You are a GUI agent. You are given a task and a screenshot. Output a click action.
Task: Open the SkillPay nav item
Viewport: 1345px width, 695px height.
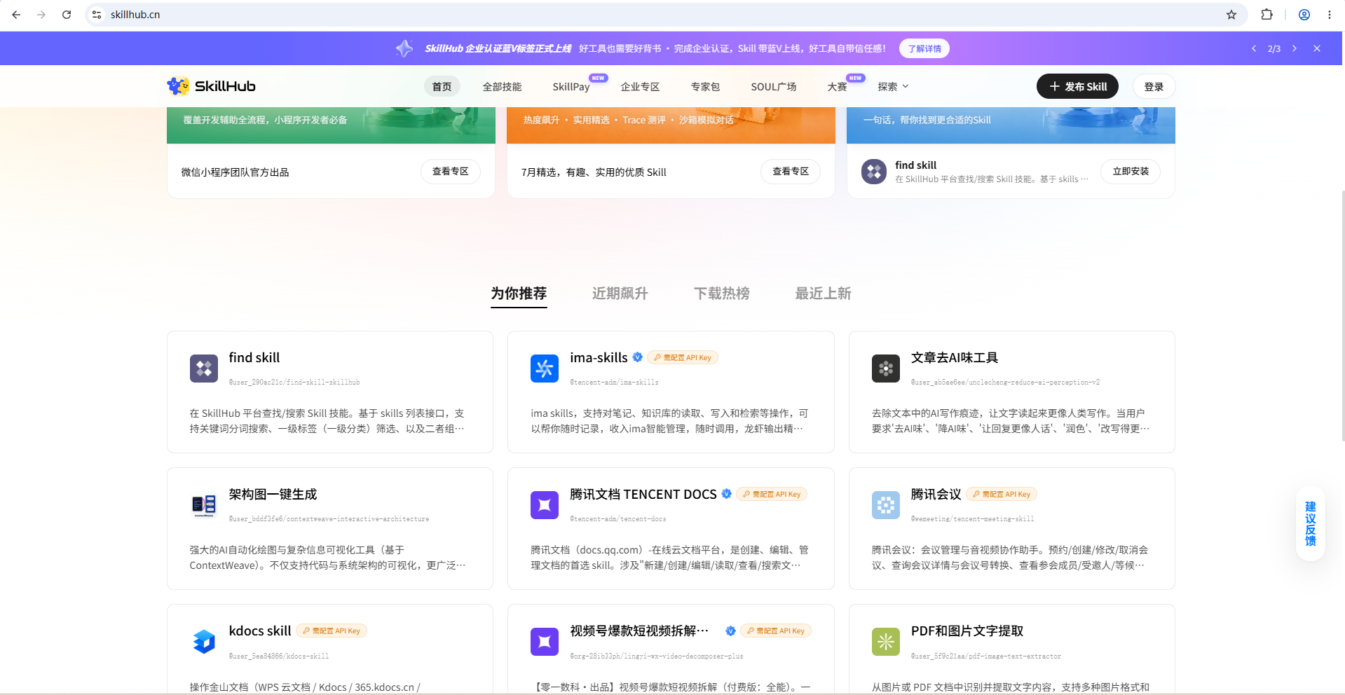coord(571,87)
